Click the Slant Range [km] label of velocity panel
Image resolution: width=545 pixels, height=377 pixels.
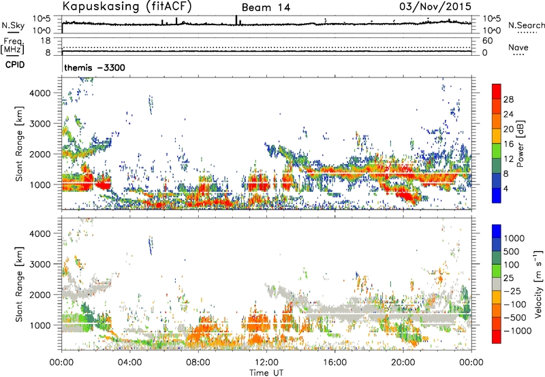point(19,284)
